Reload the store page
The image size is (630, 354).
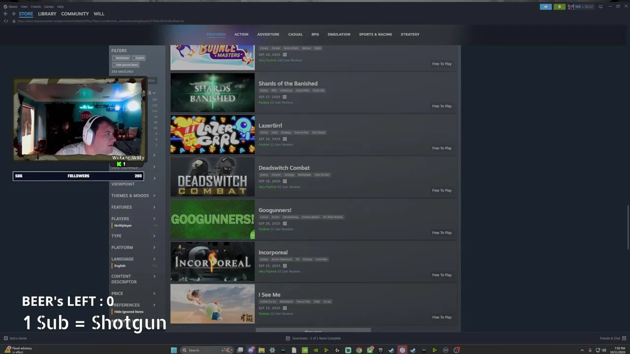pyautogui.click(x=6, y=21)
